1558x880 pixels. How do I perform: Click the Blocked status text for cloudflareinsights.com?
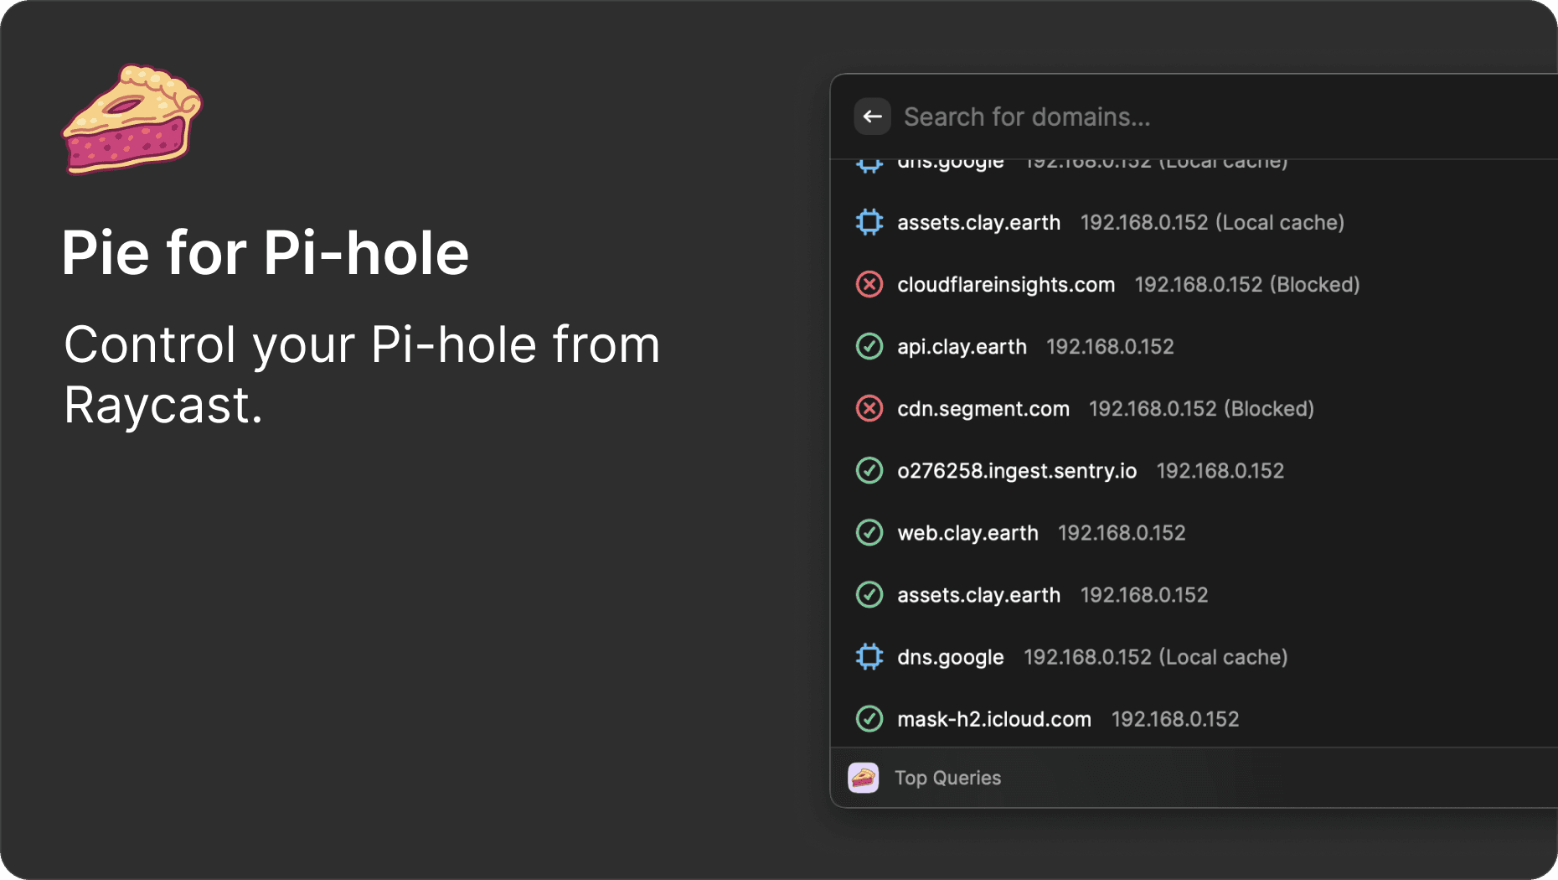tap(1315, 285)
